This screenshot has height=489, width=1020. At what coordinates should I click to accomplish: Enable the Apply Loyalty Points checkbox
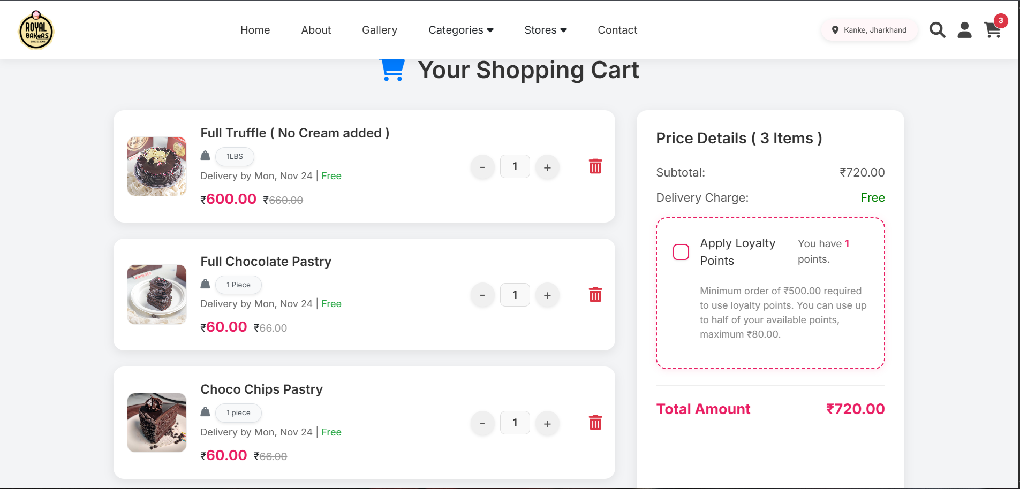681,252
